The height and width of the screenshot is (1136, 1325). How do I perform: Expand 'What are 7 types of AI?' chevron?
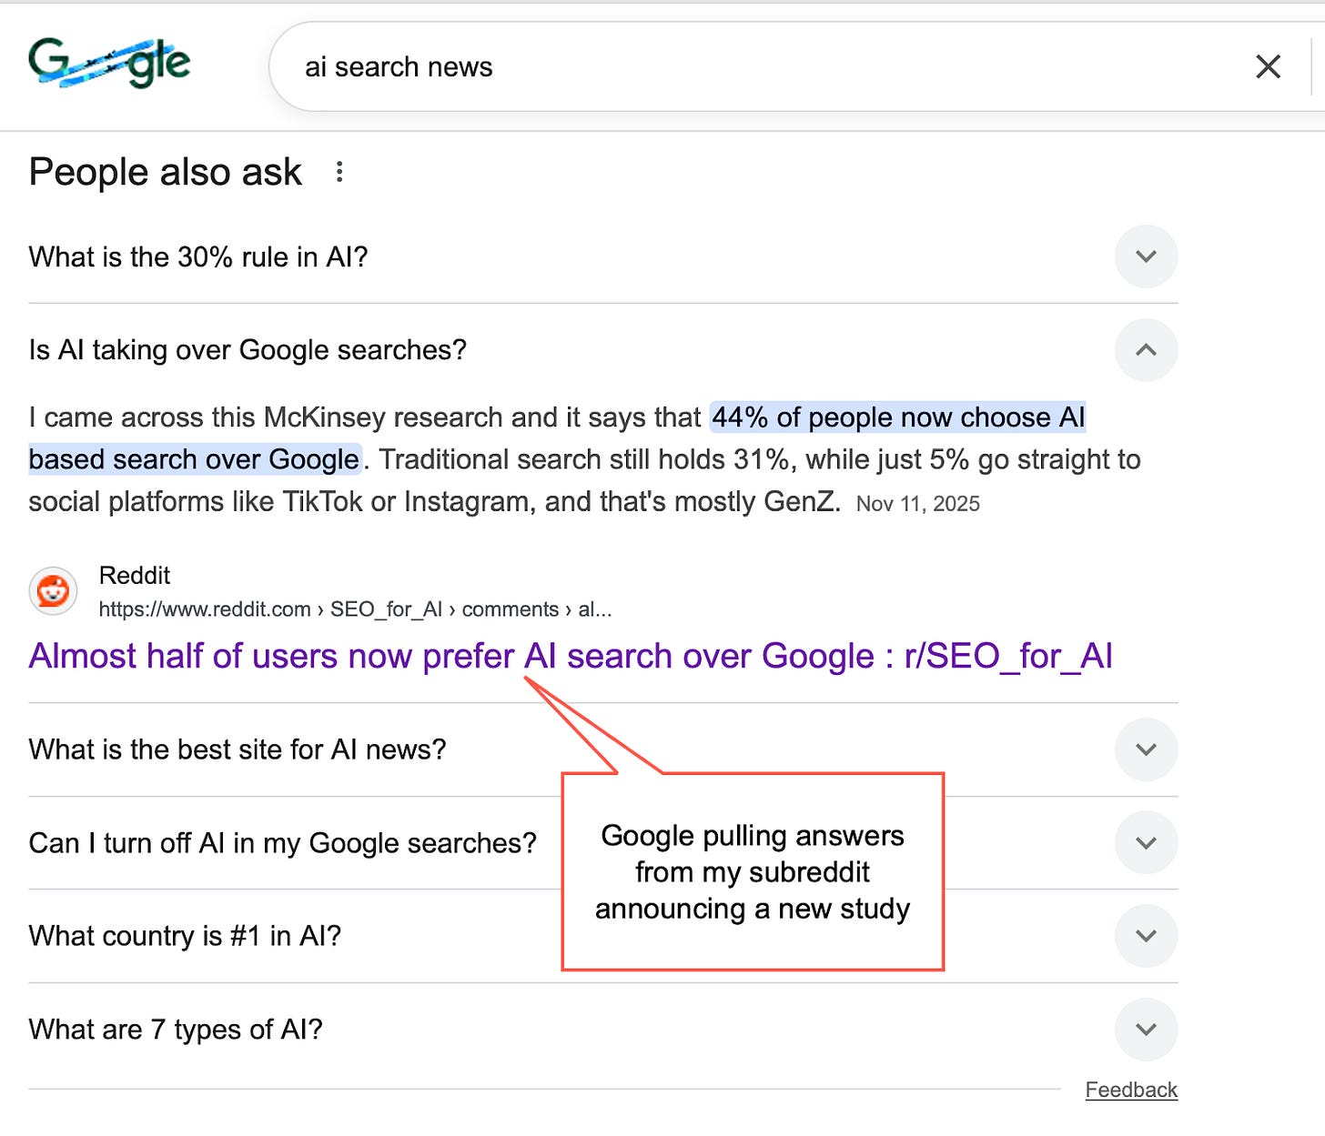(1146, 1029)
